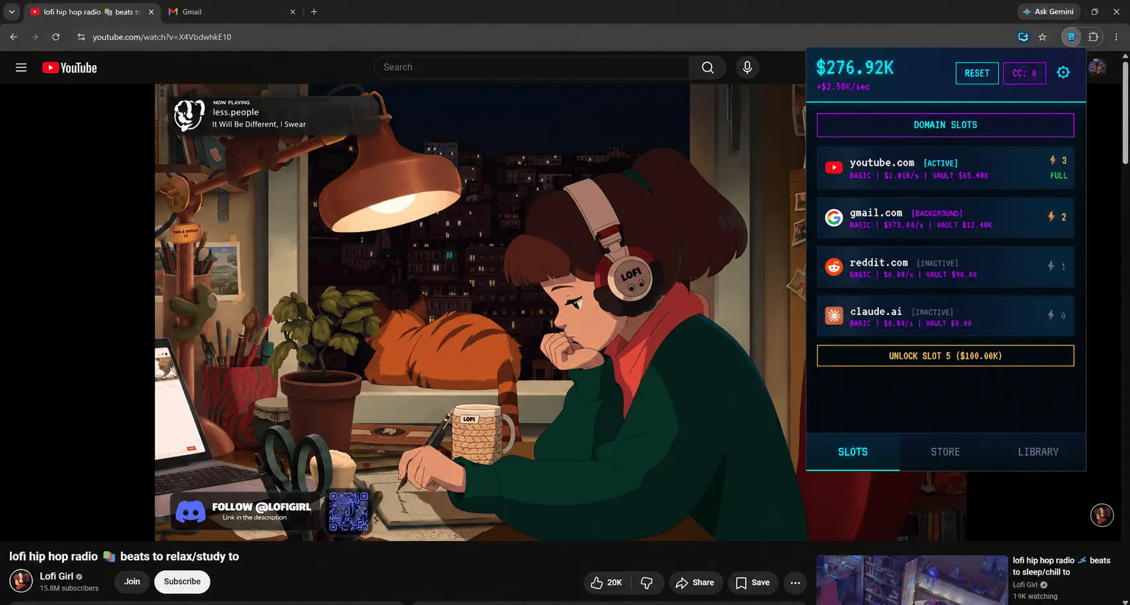Share the video
The image size is (1130, 605).
point(695,583)
